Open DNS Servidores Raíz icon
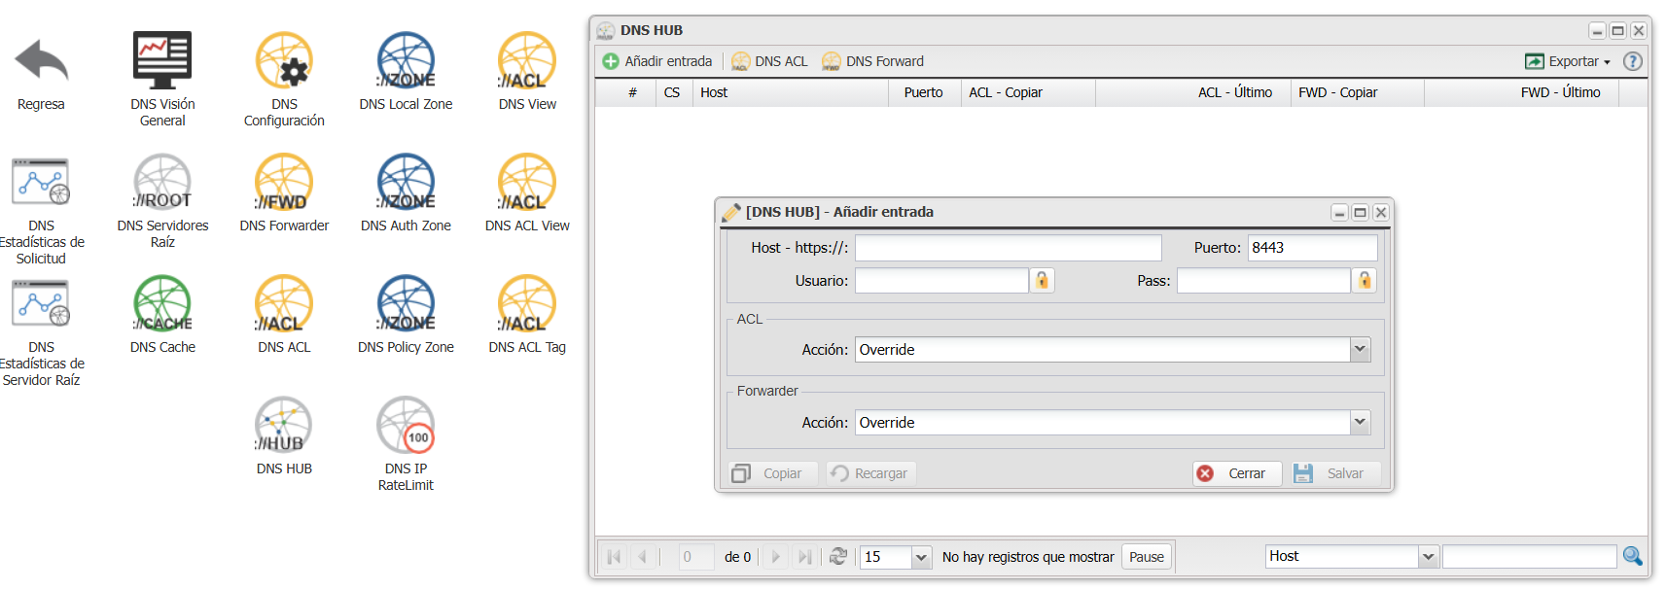 pos(162,183)
